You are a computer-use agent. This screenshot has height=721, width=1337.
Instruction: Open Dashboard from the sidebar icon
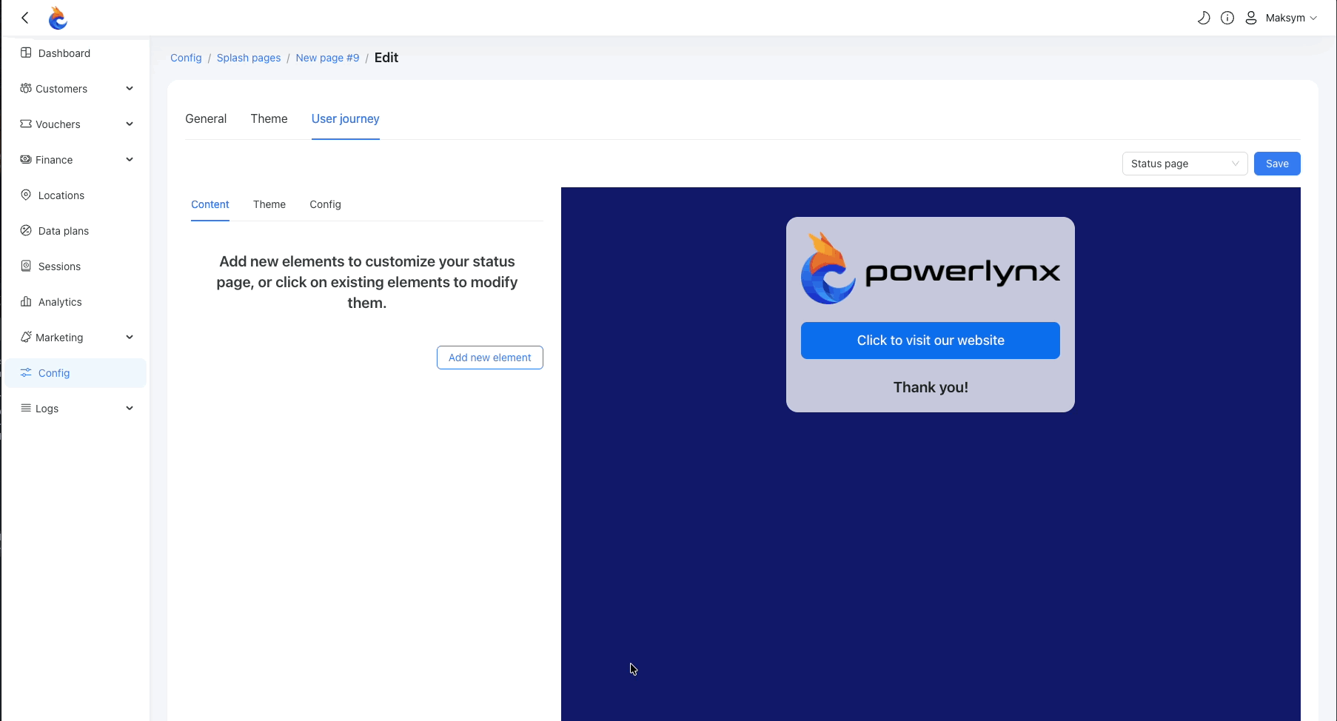[26, 53]
